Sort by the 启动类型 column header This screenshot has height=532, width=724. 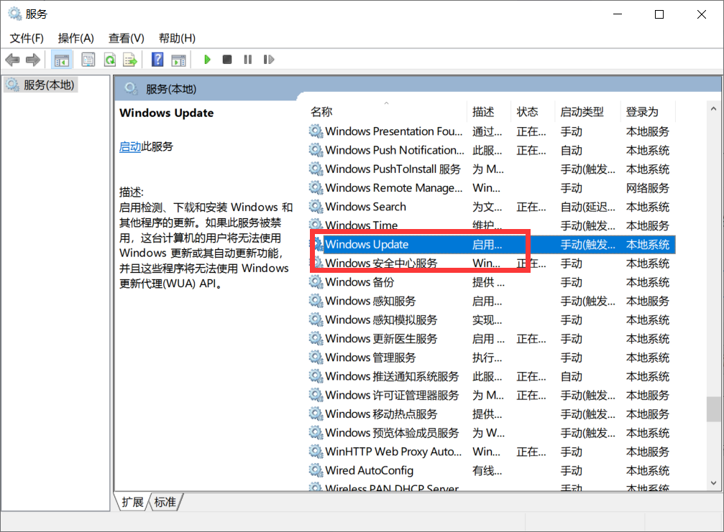pyautogui.click(x=587, y=111)
